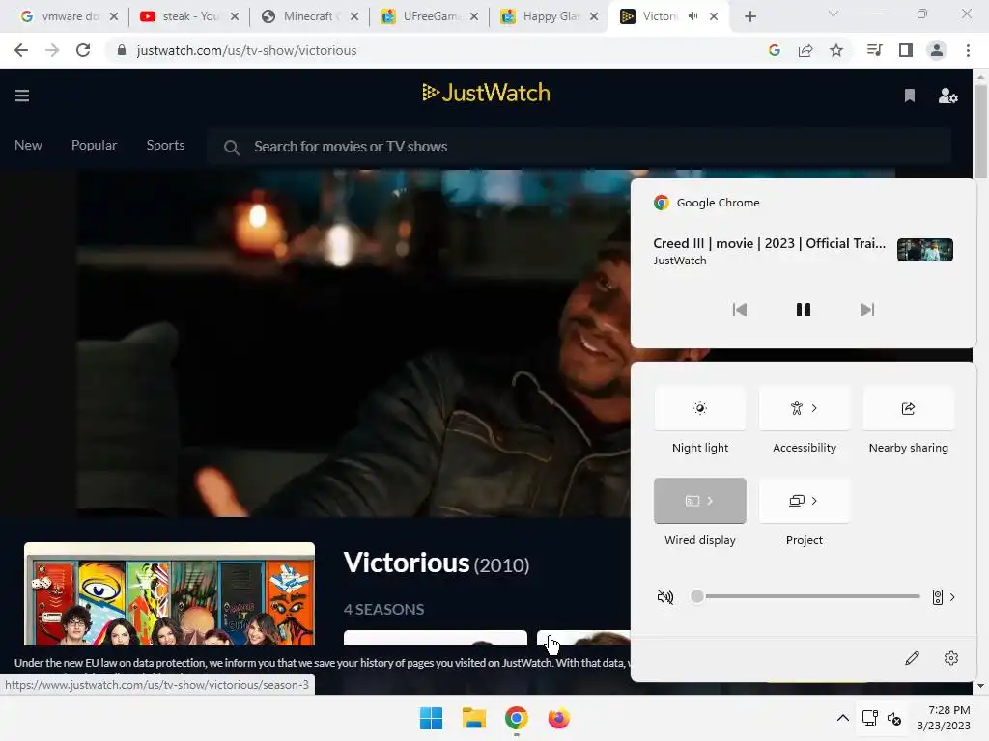This screenshot has height=741, width=989.
Task: Show hidden tray icons chevron
Action: click(x=842, y=718)
